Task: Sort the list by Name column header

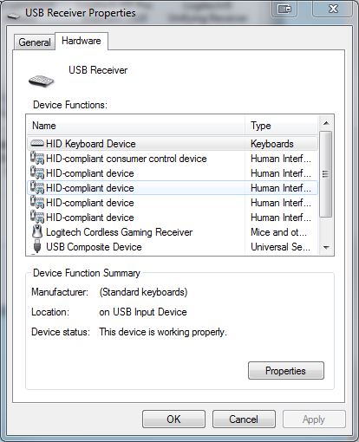Action: coord(136,126)
